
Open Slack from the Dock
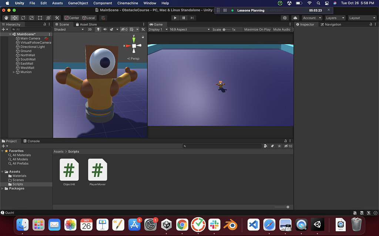[x=214, y=225]
